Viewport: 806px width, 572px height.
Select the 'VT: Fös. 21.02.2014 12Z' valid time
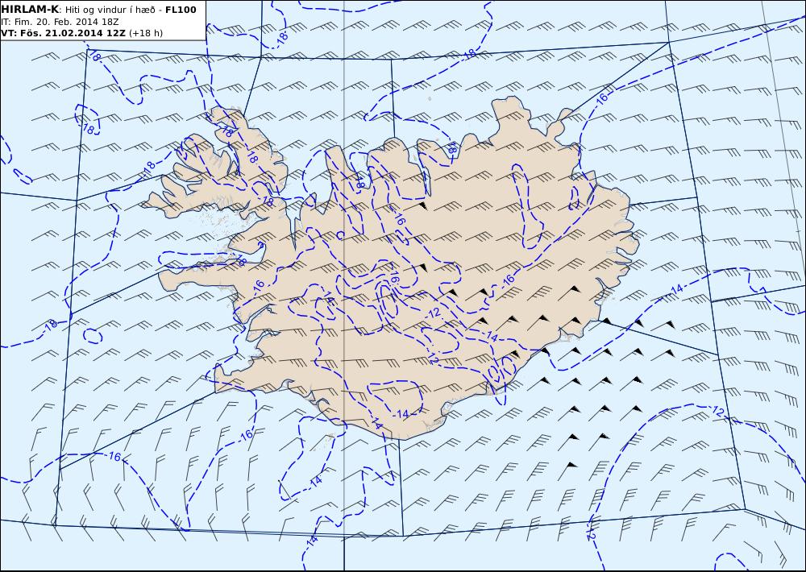(63, 33)
